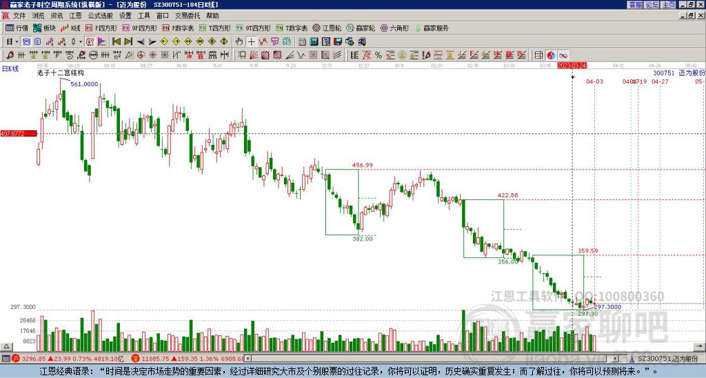706x378 pixels.
Task: Toggle the colored flag icon
Action: (102, 41)
